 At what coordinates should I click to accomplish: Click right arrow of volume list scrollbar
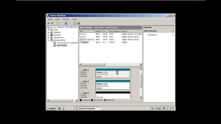[x=141, y=64]
